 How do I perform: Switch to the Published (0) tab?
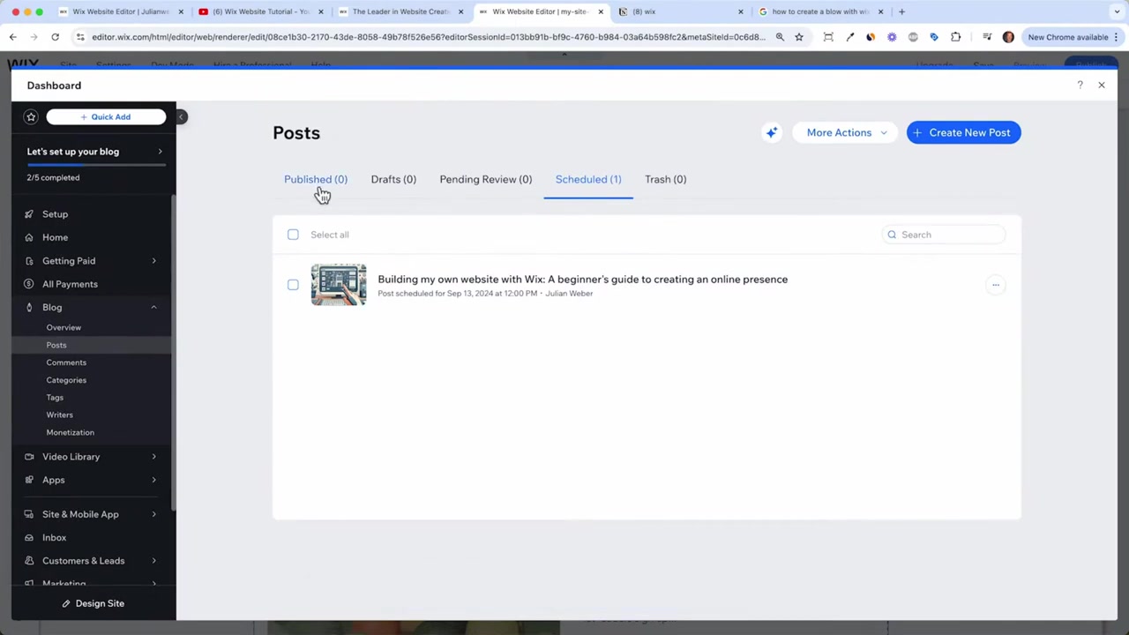316,179
